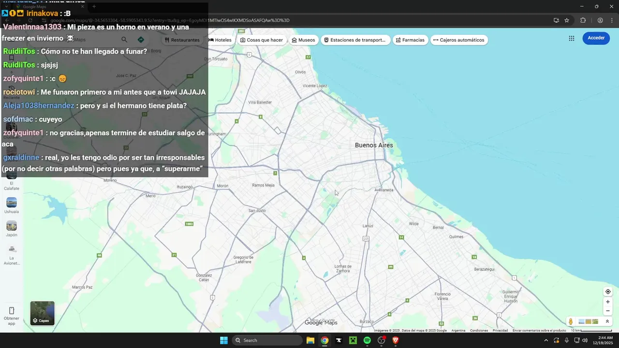Viewport: 619px width, 348px height.
Task: Open the browser three-dot menu
Action: 611,20
